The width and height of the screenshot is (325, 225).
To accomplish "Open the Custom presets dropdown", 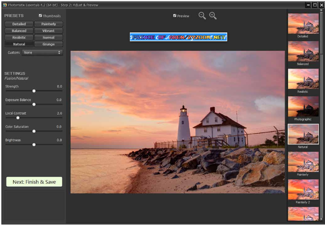I will pos(42,52).
